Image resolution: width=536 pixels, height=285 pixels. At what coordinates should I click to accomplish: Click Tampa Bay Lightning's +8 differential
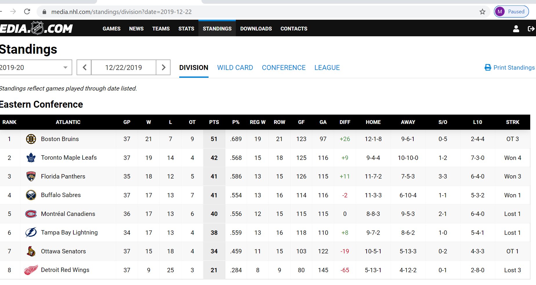point(345,233)
